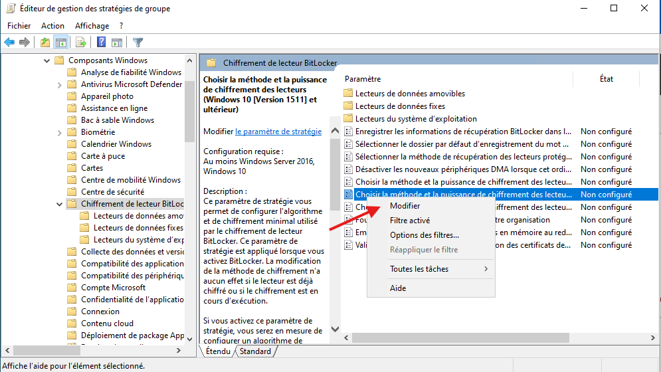The width and height of the screenshot is (661, 372).
Task: Click the Forward arrow toolbar icon
Action: click(x=25, y=42)
